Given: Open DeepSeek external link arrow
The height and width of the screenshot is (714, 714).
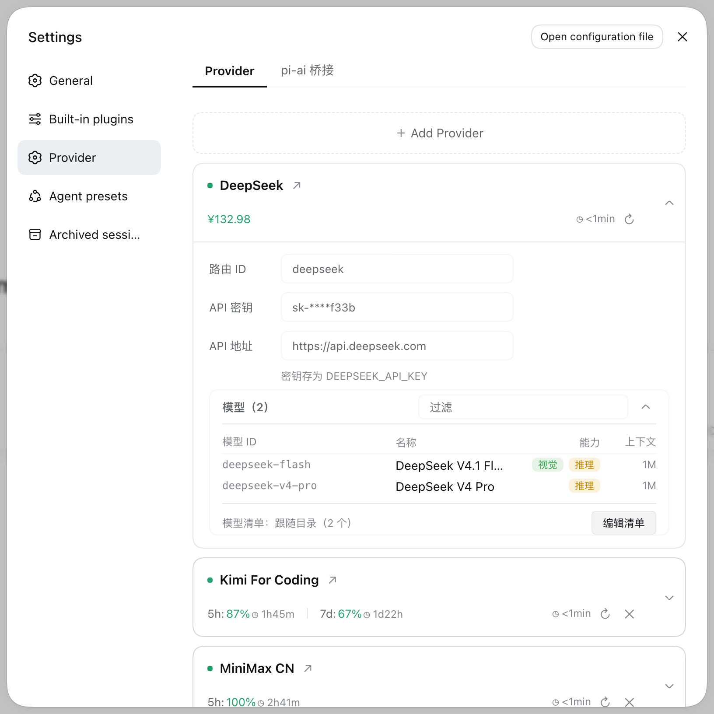Looking at the screenshot, I should (x=297, y=185).
